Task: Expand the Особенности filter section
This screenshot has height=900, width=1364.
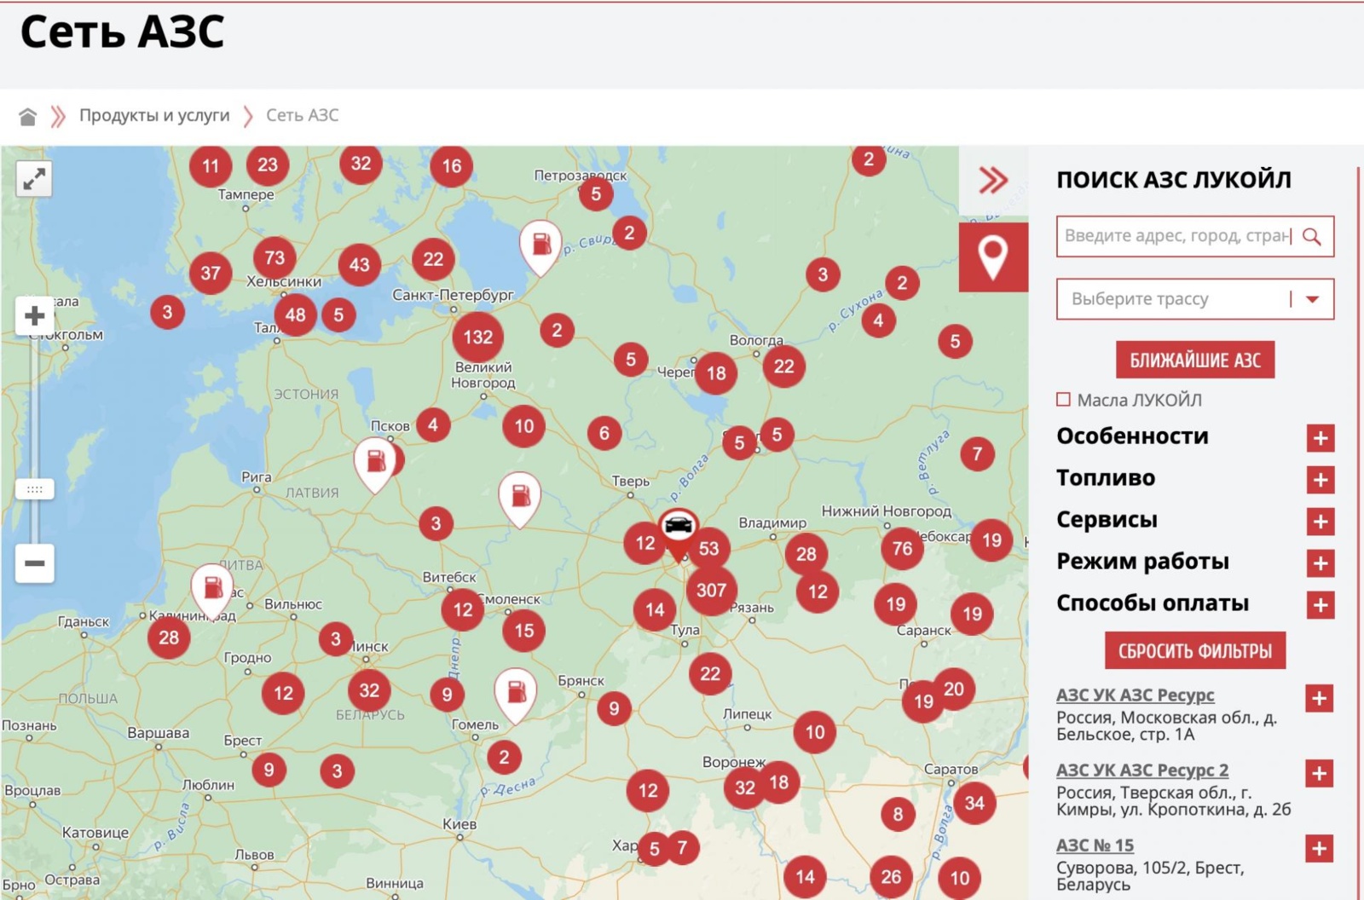Action: 1320,438
